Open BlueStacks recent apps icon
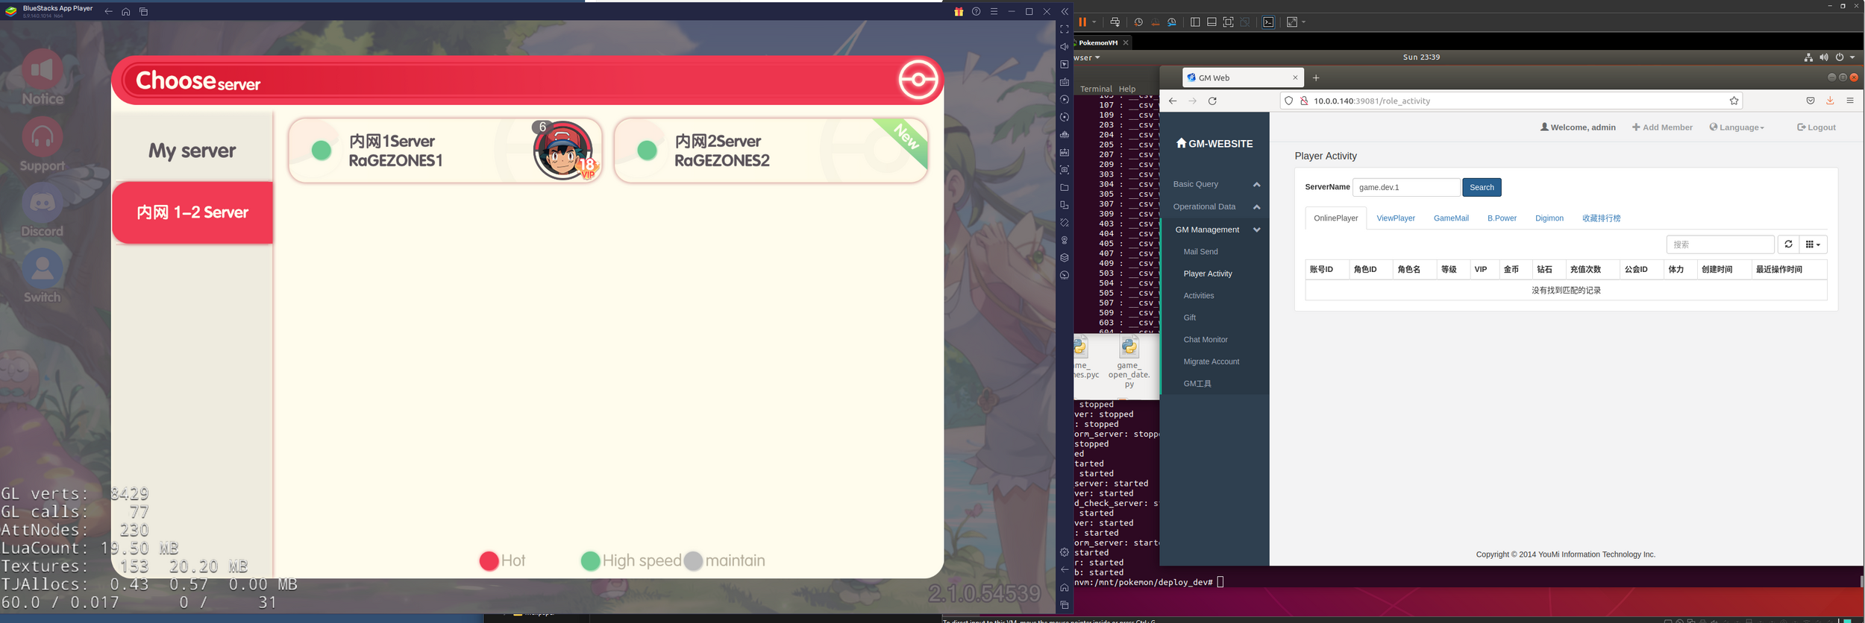The height and width of the screenshot is (623, 1865). pos(144,11)
